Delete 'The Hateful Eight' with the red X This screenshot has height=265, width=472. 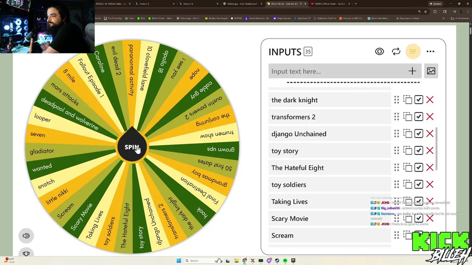click(x=430, y=167)
